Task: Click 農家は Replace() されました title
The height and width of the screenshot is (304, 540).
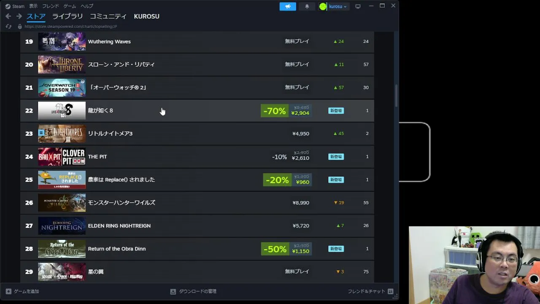Action: click(121, 179)
